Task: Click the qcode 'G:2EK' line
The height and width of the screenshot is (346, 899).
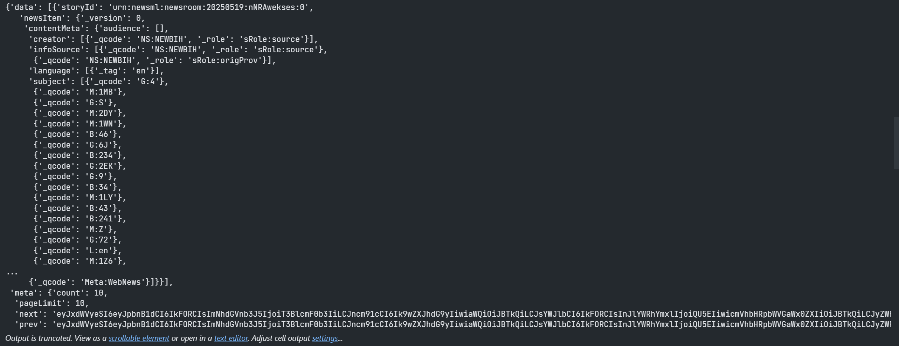Action: 80,166
